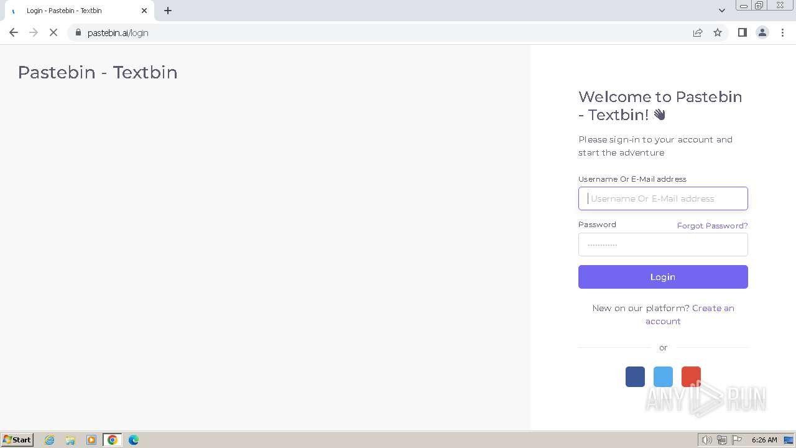Open the tab search dropdown arrow

coord(721,11)
